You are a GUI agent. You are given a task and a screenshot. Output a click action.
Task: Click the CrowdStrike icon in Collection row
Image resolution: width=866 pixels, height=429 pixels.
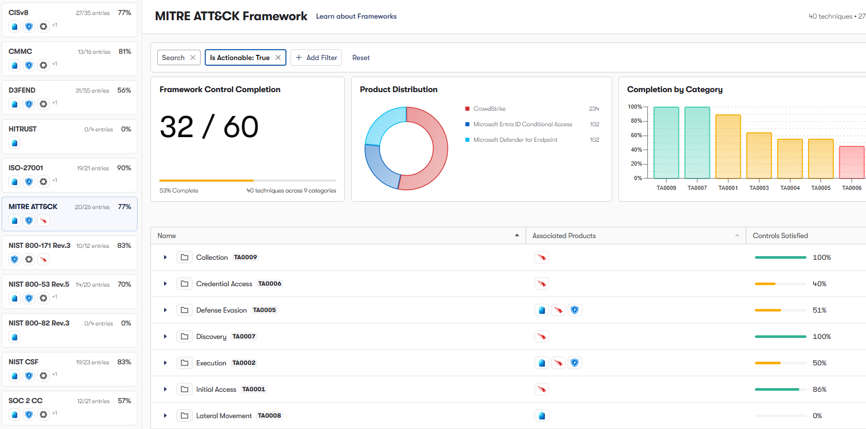pyautogui.click(x=542, y=257)
